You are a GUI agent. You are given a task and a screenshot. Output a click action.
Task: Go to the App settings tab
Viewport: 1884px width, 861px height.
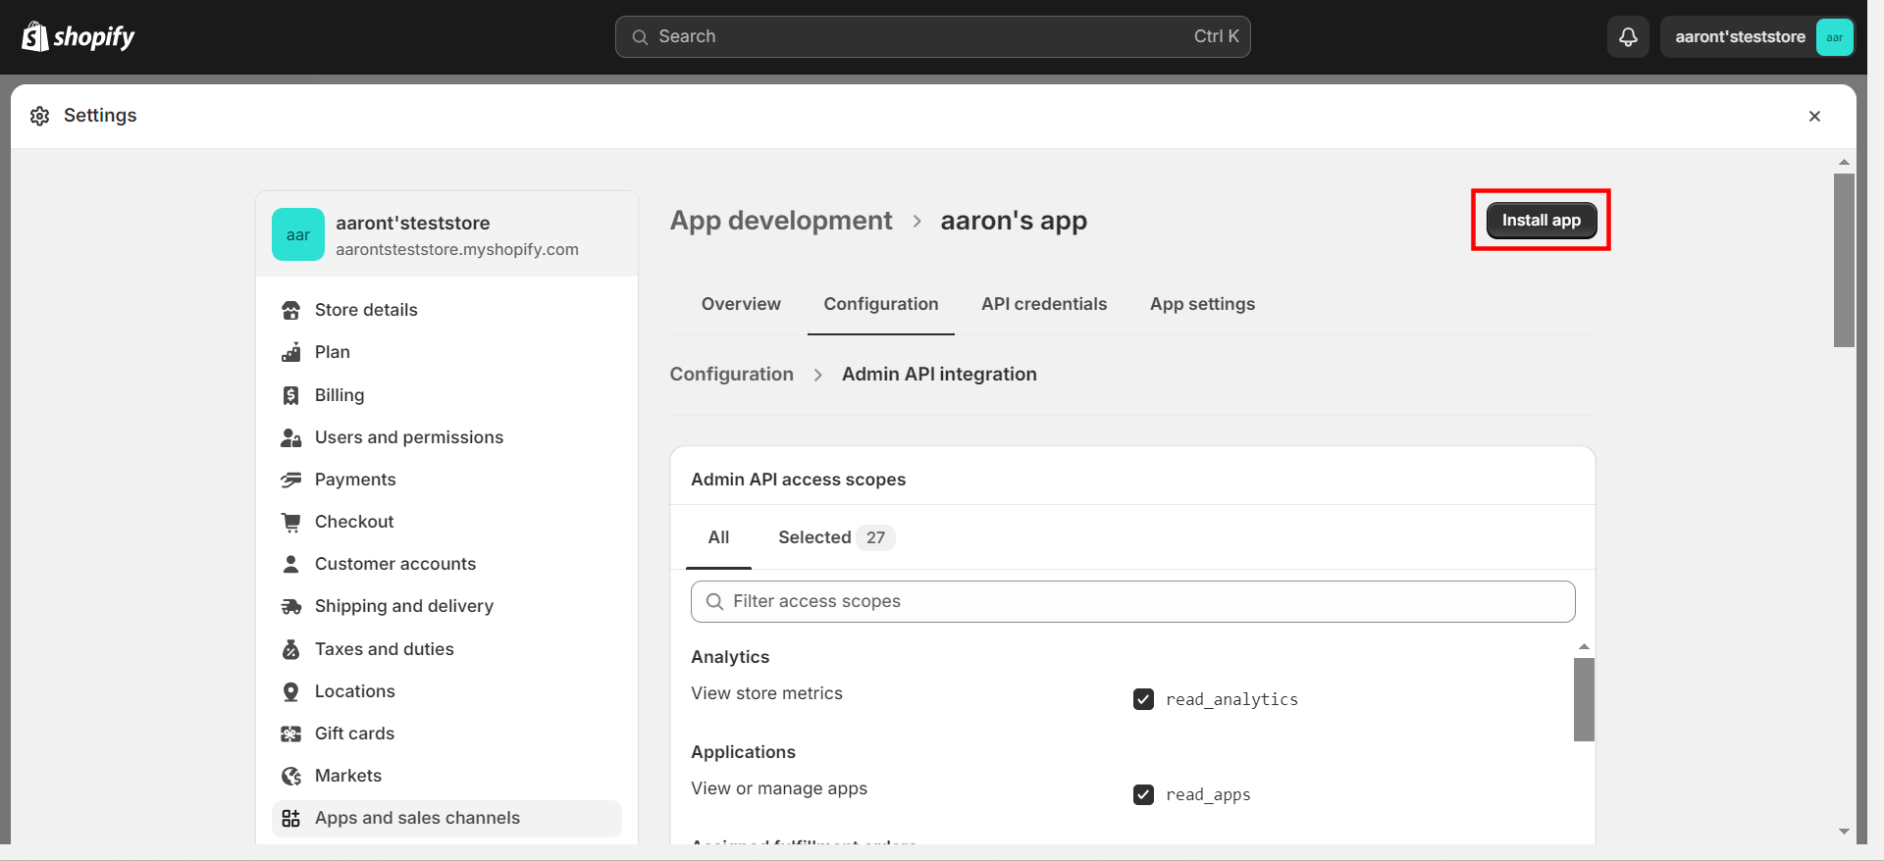[1202, 304]
